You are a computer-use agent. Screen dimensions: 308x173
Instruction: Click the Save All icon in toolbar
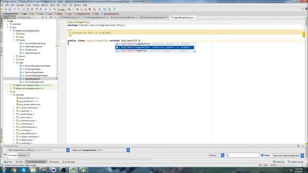click(x=6, y=9)
